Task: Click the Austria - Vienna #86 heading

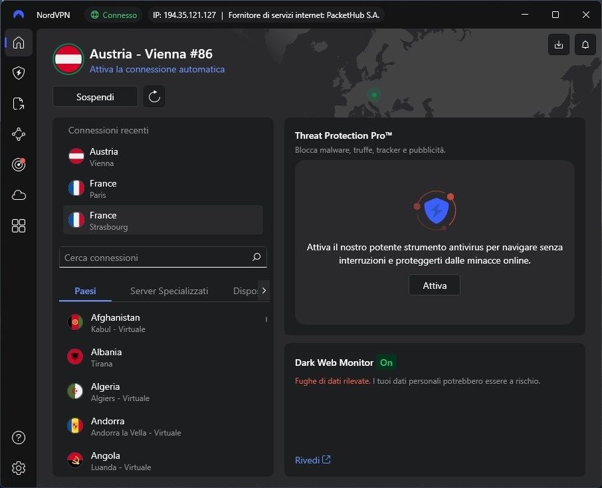Action: click(151, 54)
